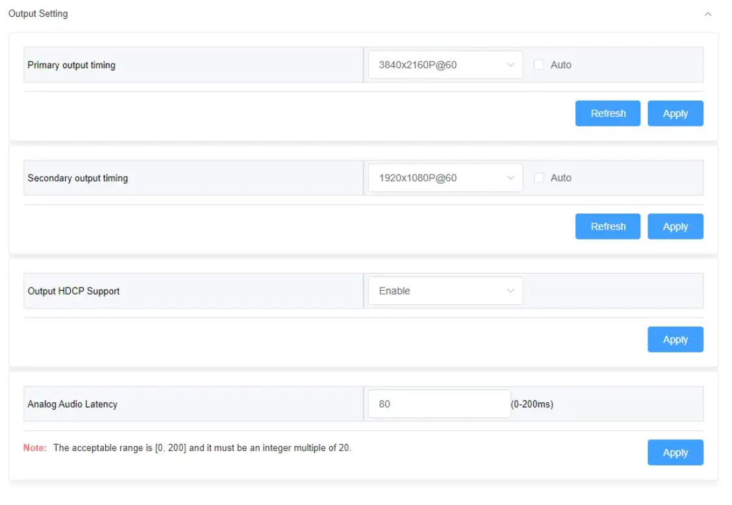This screenshot has height=505, width=732.
Task: Click the Output Setting heading text
Action: [38, 14]
